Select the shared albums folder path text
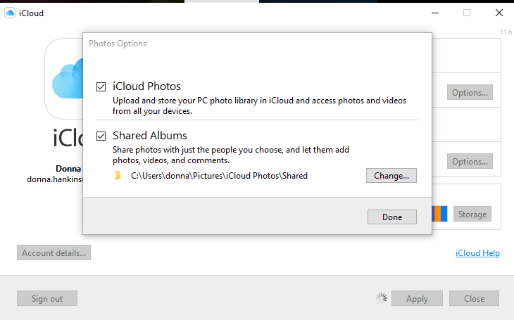514x320 pixels. coord(219,176)
